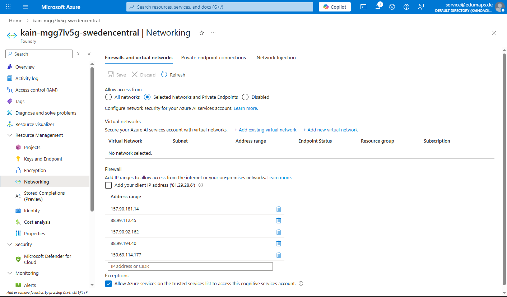The width and height of the screenshot is (507, 297).
Task: Open the ellipsis more options next to title
Action: point(213,33)
